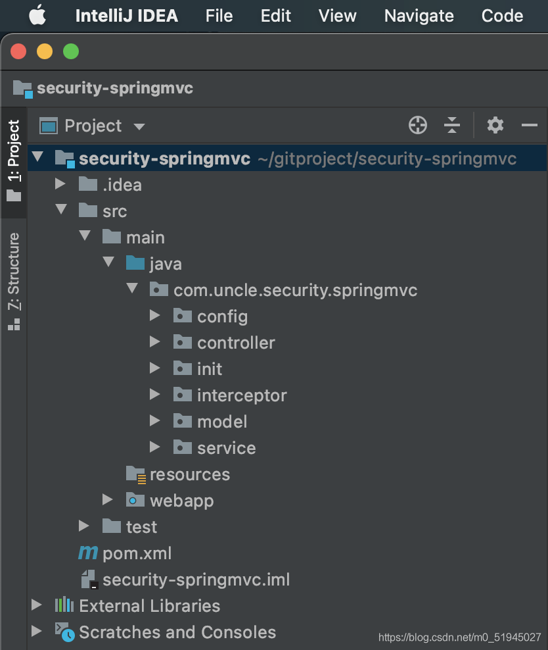
Task: Switch to the Structure tool window tab
Action: click(x=14, y=280)
